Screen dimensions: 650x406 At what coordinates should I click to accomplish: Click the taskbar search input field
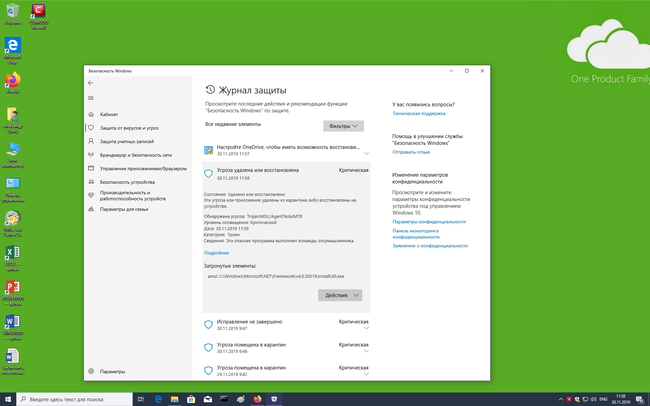(x=74, y=400)
